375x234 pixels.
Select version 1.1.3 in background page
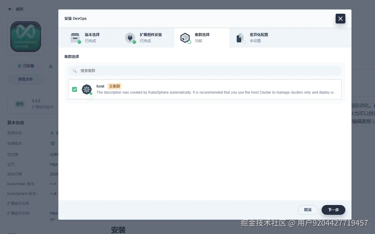point(36,101)
